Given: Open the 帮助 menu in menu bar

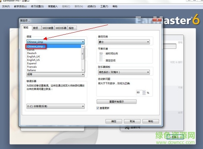Looking at the screenshot, I should click(115, 6).
